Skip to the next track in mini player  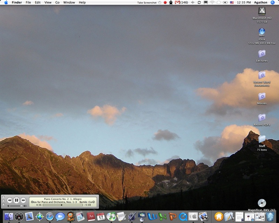coord(23,200)
